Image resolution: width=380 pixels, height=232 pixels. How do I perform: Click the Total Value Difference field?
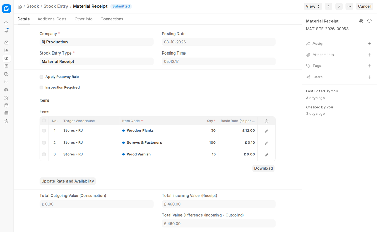(x=218, y=224)
